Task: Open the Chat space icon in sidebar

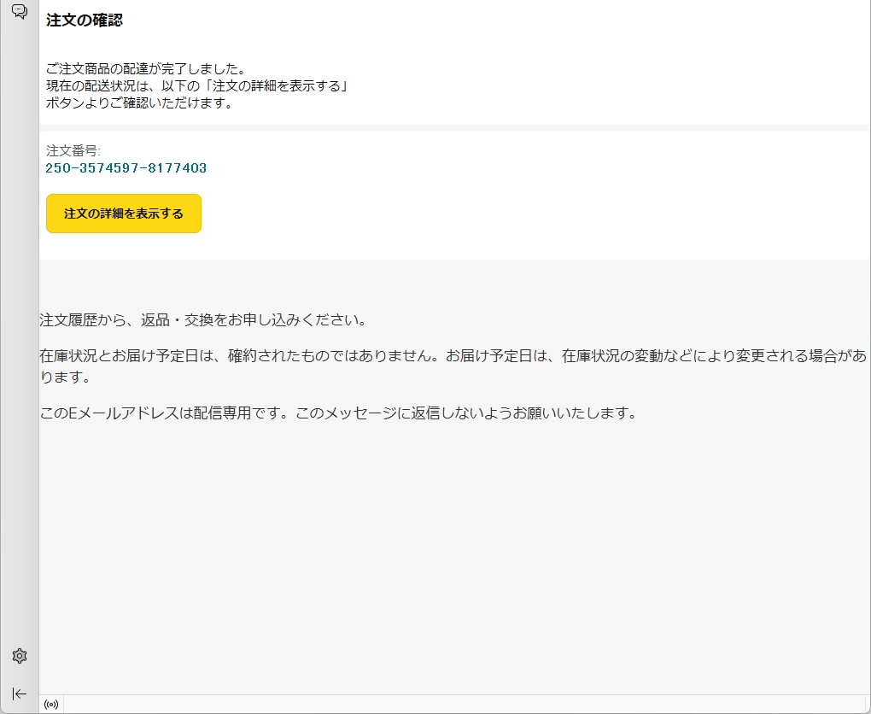Action: click(x=20, y=12)
